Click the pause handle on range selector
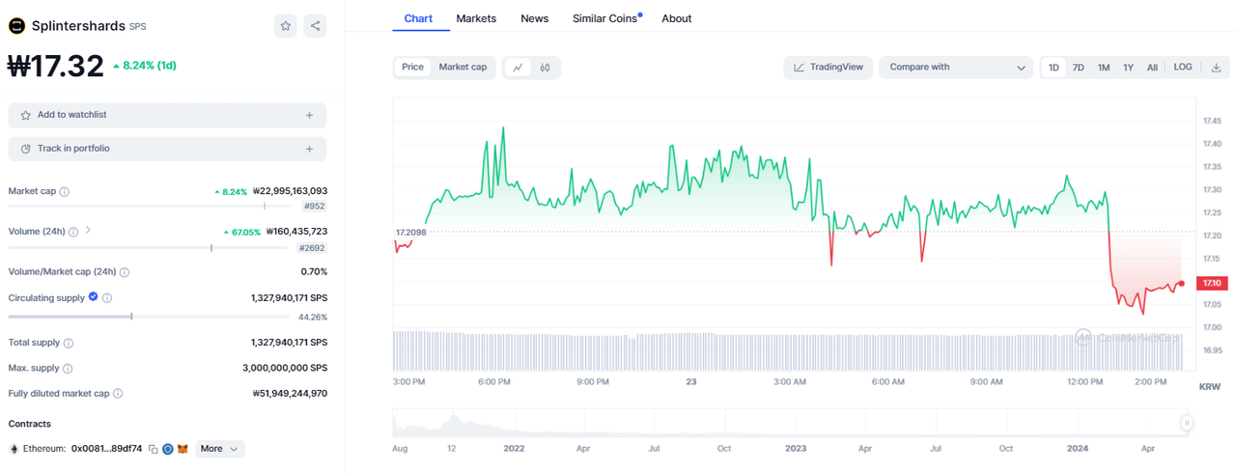 click(x=1187, y=423)
